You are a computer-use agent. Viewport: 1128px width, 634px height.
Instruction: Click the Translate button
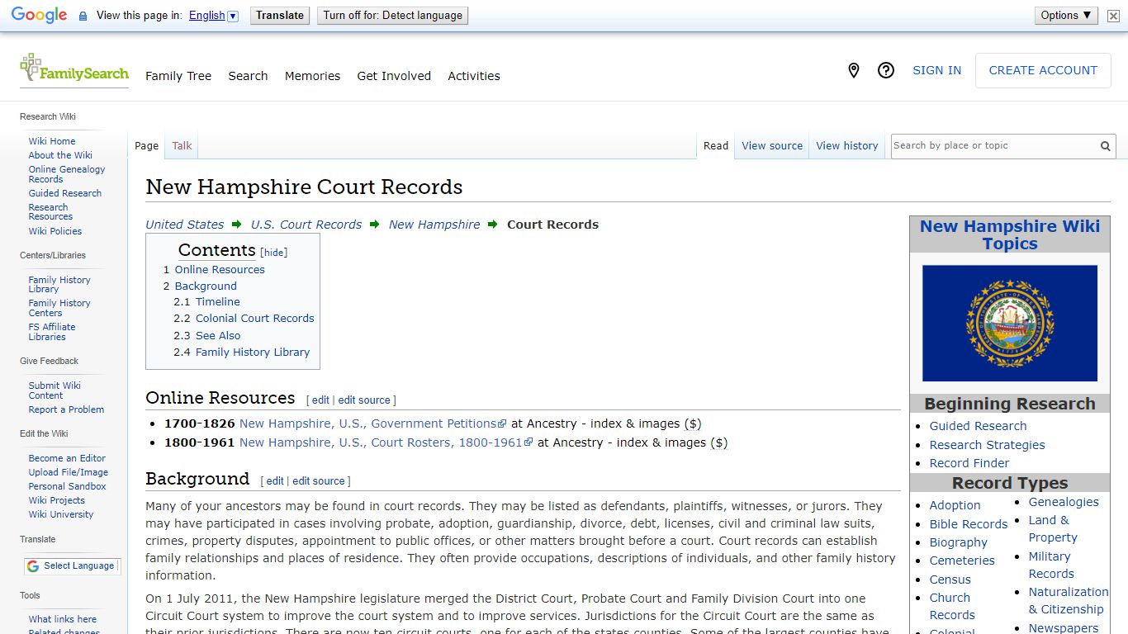point(280,16)
